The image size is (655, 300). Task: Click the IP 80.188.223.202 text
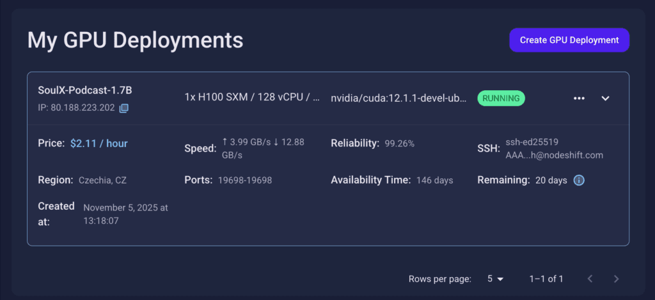coord(77,108)
